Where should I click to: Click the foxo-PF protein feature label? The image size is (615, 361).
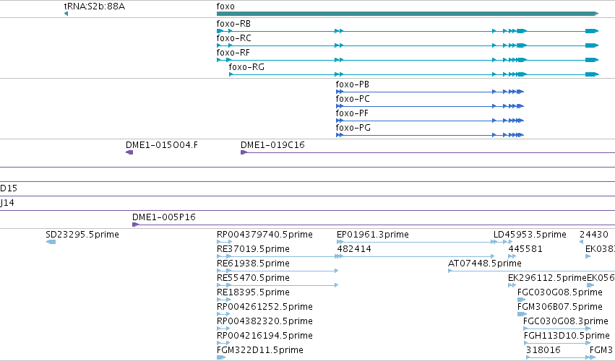[x=352, y=113]
